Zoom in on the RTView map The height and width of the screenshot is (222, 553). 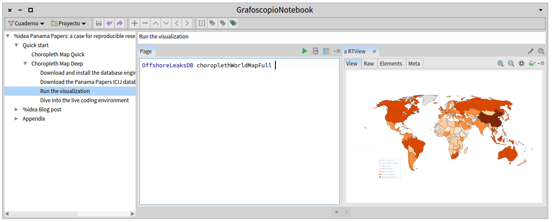[501, 63]
